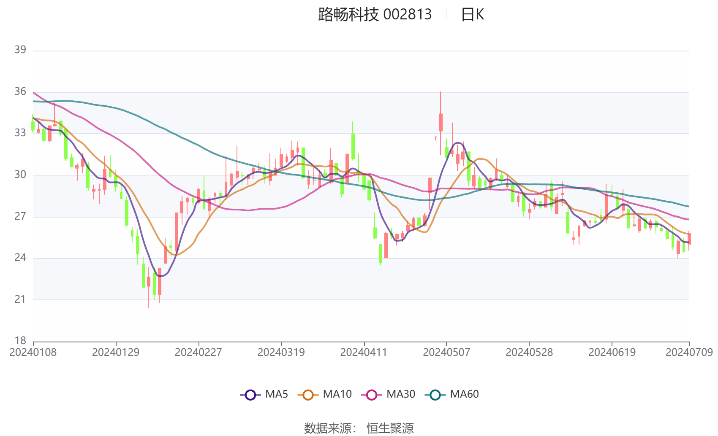This screenshot has height=436, width=718.
Task: Click the 数据来源 恒生聚源 source text
Action: [x=359, y=428]
